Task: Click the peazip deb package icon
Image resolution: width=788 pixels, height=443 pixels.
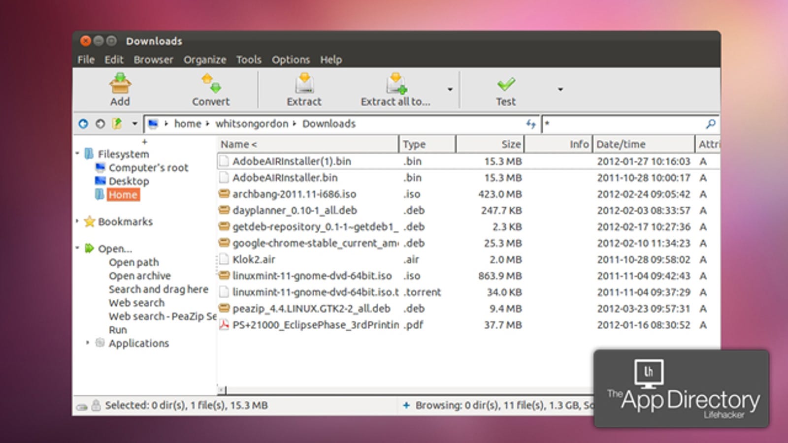Action: [x=224, y=308]
